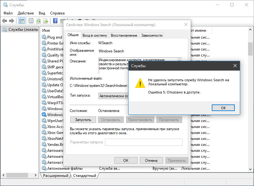
Task: Click the Отмена button
Action: click(151, 161)
